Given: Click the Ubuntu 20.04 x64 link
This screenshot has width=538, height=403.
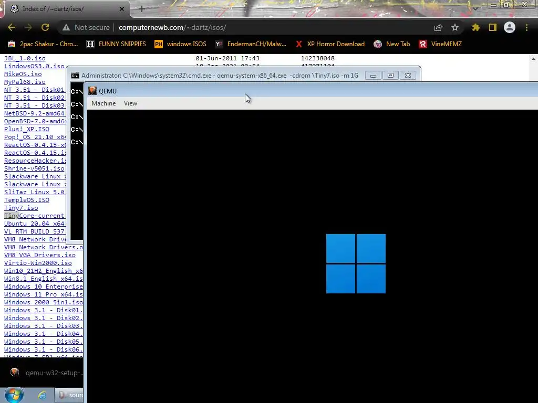Looking at the screenshot, I should click(34, 224).
